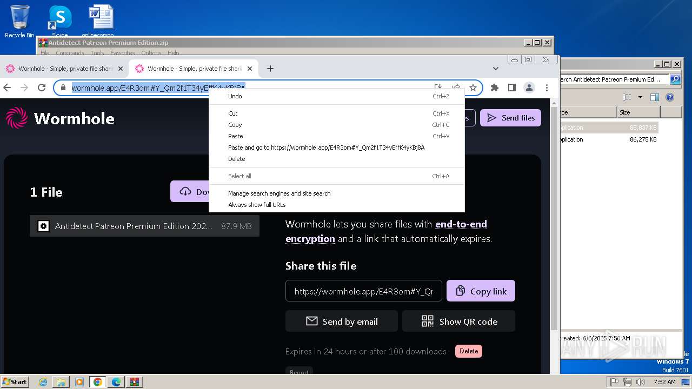692x389 pixels.
Task: Click the Send files button
Action: pos(510,118)
